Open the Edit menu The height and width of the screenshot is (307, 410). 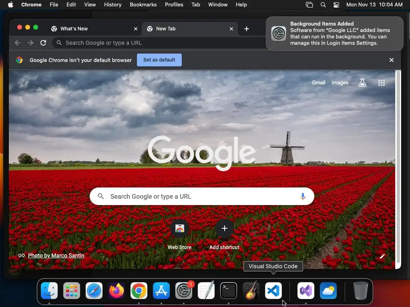coord(71,5)
